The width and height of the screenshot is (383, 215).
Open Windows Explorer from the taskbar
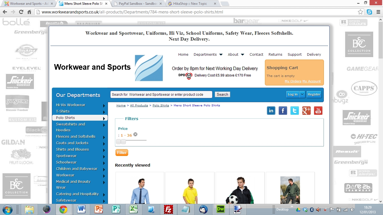click(29, 209)
